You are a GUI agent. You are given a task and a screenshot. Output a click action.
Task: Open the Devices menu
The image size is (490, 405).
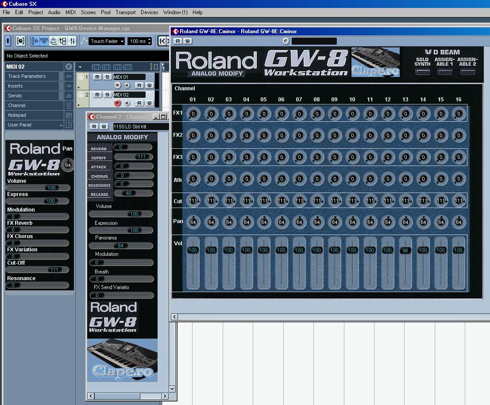149,12
